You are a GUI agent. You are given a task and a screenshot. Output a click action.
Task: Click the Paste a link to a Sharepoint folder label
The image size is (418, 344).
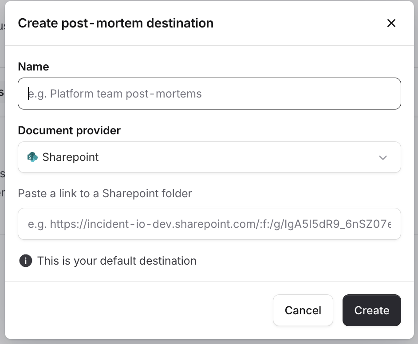pyautogui.click(x=105, y=193)
